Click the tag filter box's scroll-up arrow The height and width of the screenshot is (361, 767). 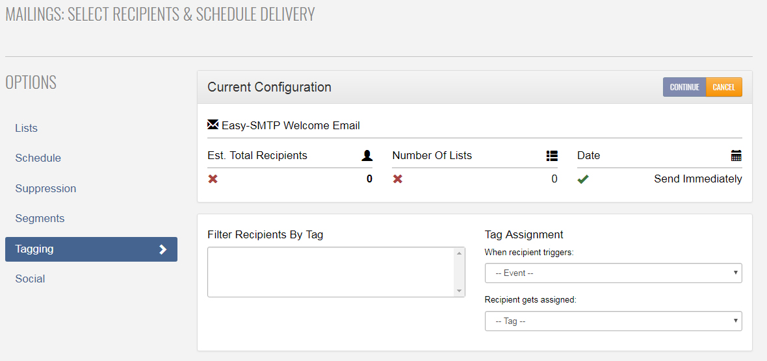pos(459,253)
